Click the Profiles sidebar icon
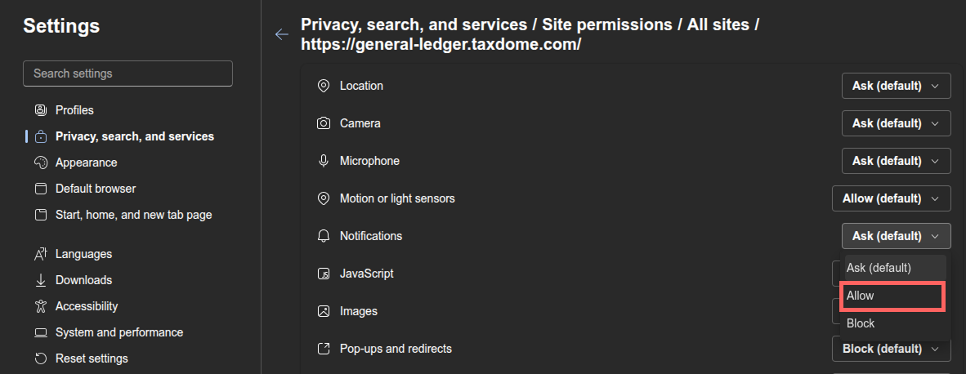This screenshot has height=374, width=966. click(x=41, y=110)
